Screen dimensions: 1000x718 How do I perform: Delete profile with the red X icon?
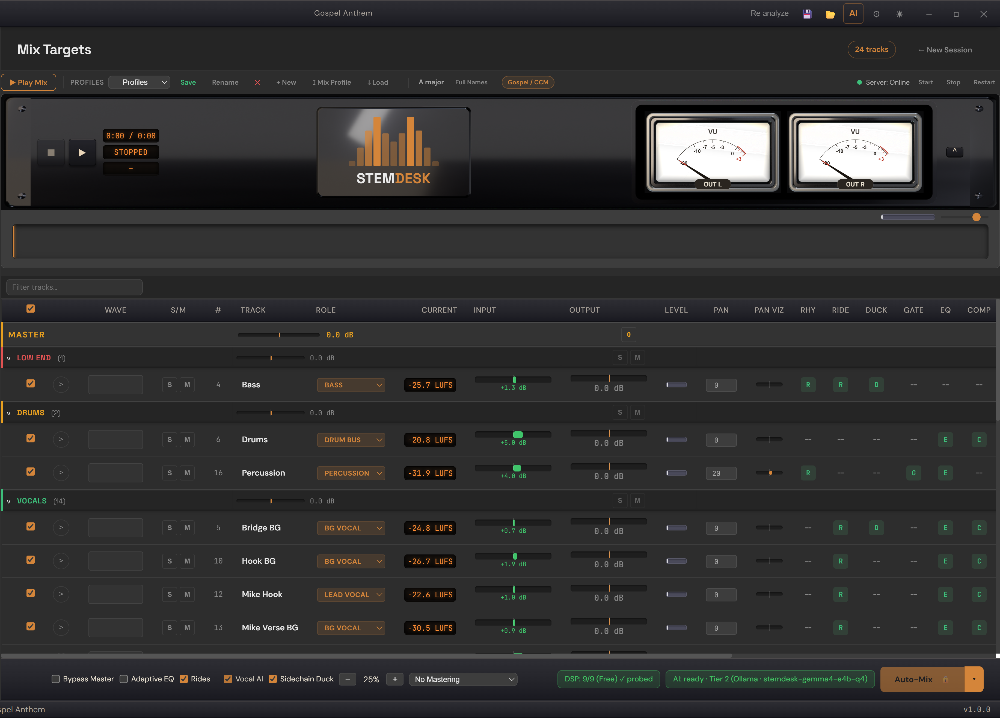[x=257, y=82]
